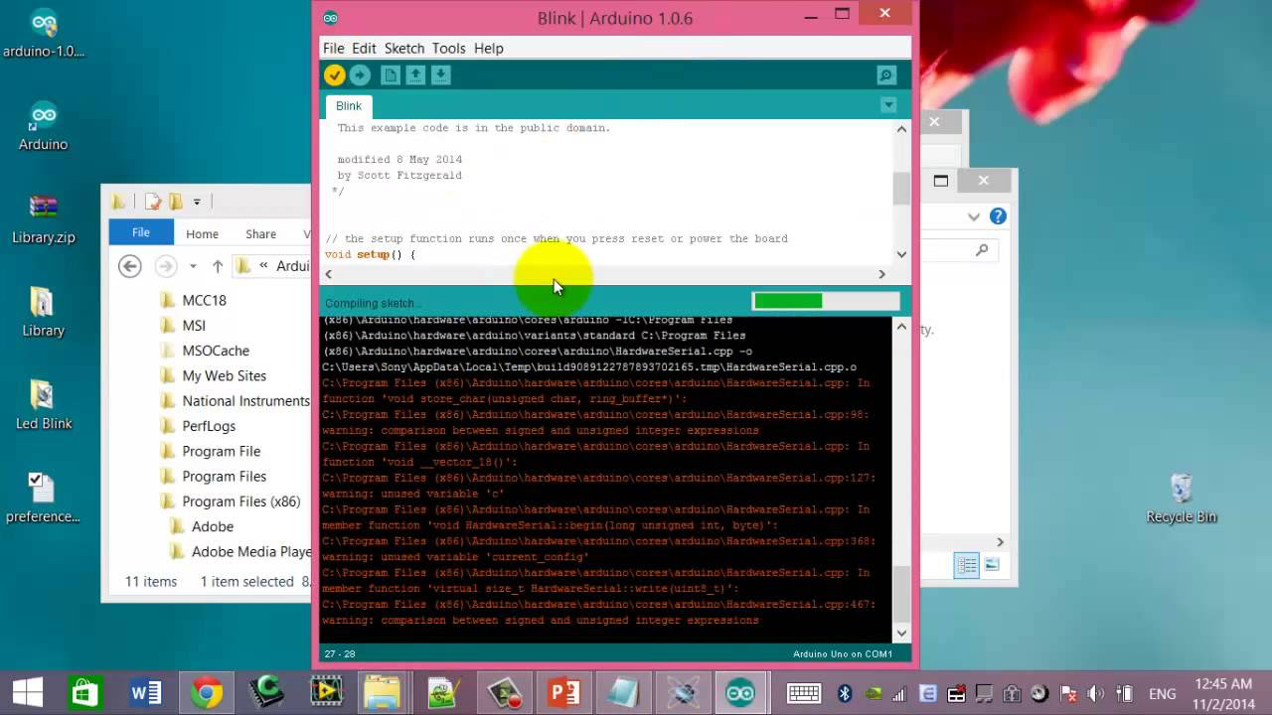Open the Share ribbon tab in File Explorer

[260, 233]
